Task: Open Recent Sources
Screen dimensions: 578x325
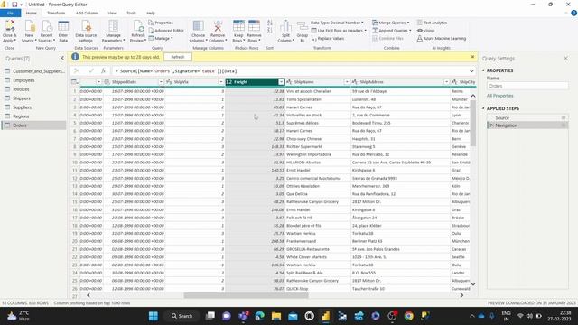Action: tap(46, 31)
